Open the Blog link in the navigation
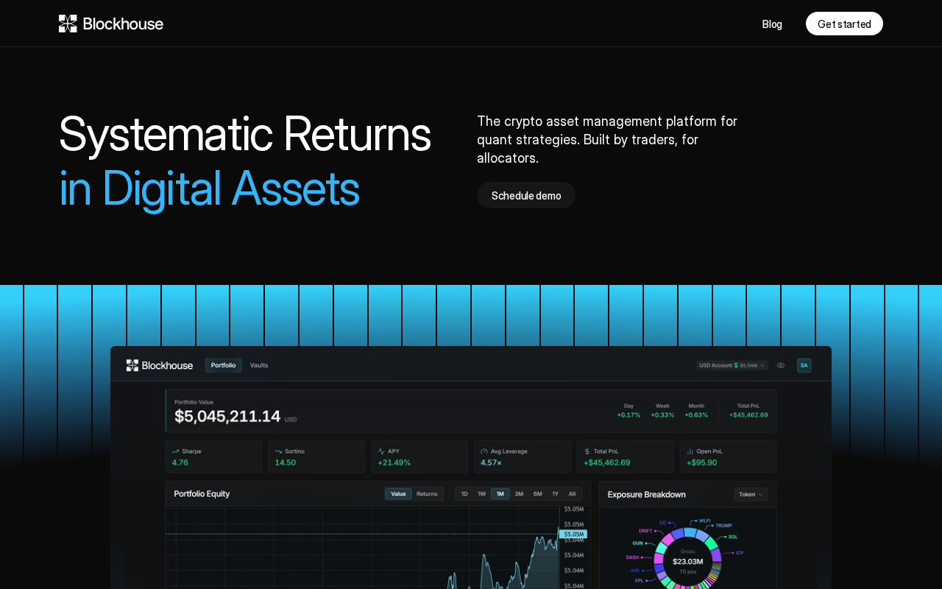 click(772, 24)
